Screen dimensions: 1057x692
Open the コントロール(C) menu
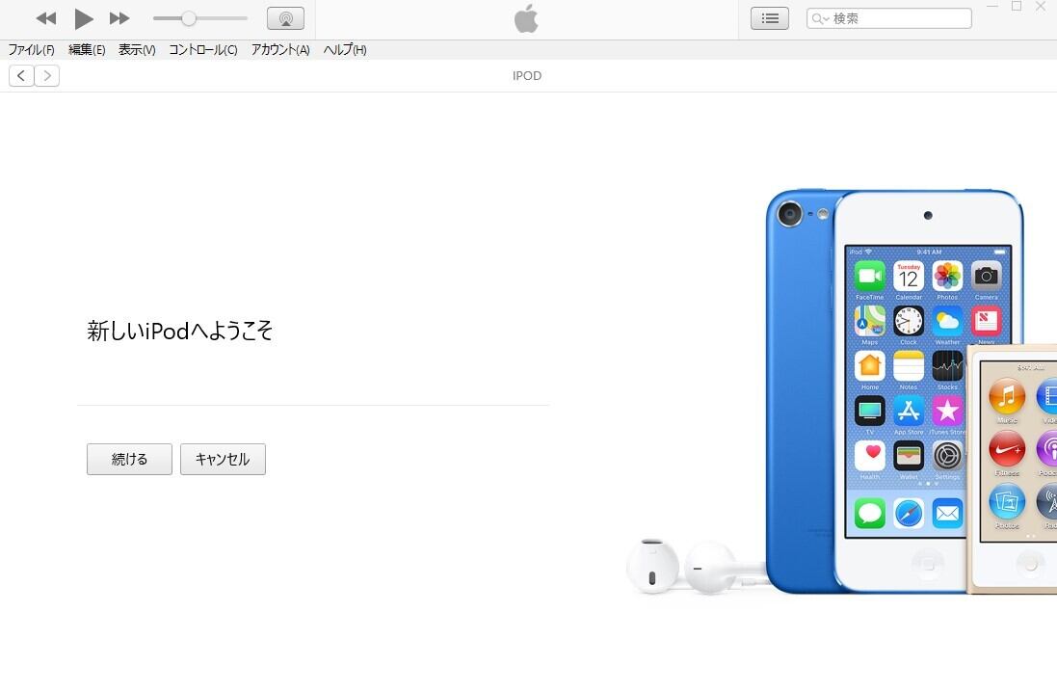click(203, 49)
